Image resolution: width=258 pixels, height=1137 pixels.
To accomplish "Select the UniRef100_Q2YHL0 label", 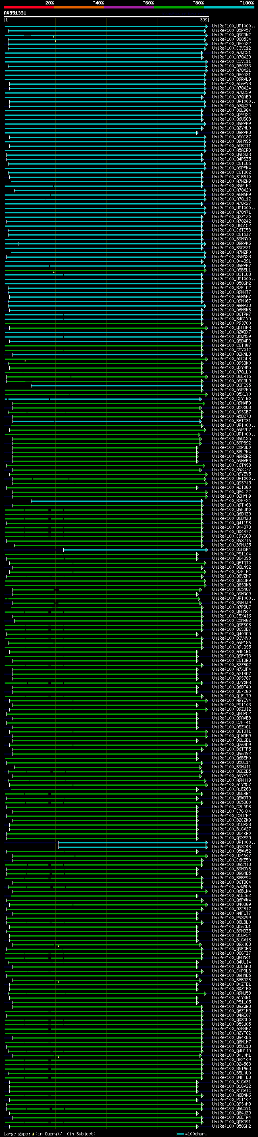I will click(x=231, y=128).
